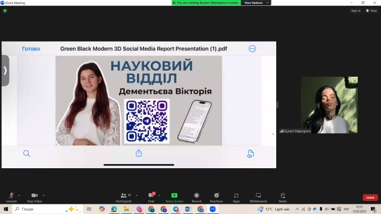Start recording with the Record button

pyautogui.click(x=196, y=197)
